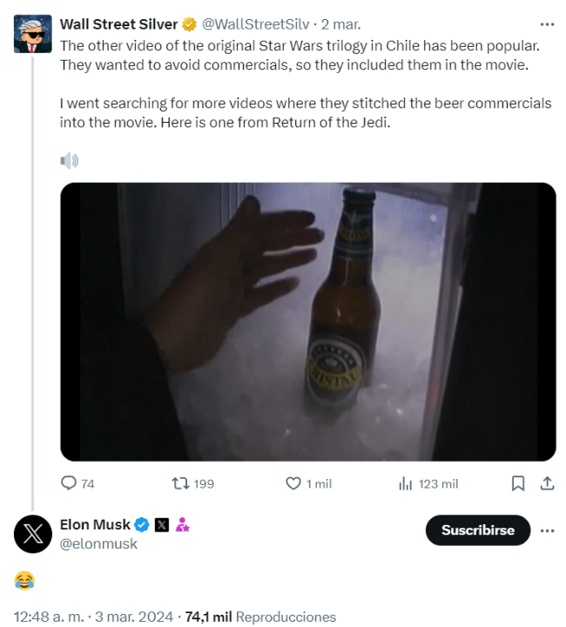Like the Star Wars beer tweet
This screenshot has height=627, width=566.
294,483
